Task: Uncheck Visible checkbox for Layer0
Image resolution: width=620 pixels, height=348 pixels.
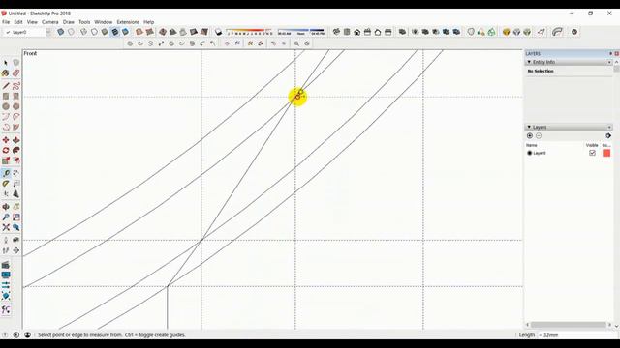Action: pyautogui.click(x=592, y=153)
